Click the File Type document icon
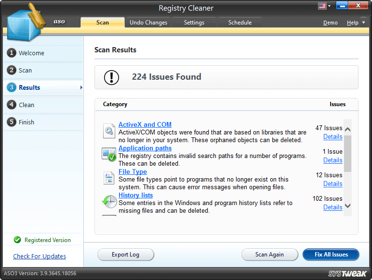 [x=109, y=178]
